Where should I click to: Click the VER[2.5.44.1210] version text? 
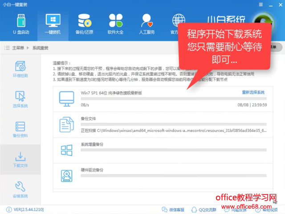[28, 210]
